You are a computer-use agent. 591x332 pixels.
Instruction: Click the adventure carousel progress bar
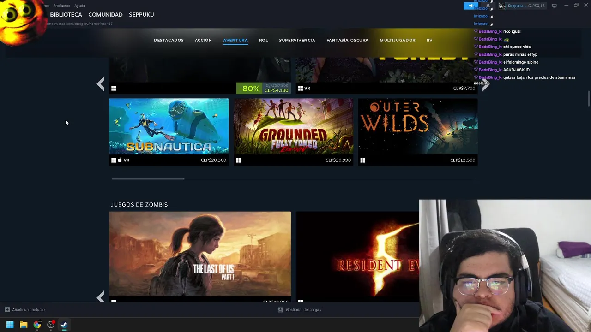293,179
